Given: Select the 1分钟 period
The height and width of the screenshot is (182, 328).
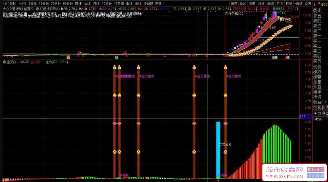Looking at the screenshot, I should point(22,4).
